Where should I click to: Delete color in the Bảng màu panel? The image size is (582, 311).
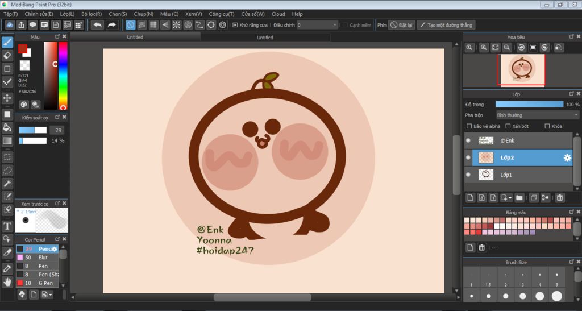pyautogui.click(x=481, y=247)
